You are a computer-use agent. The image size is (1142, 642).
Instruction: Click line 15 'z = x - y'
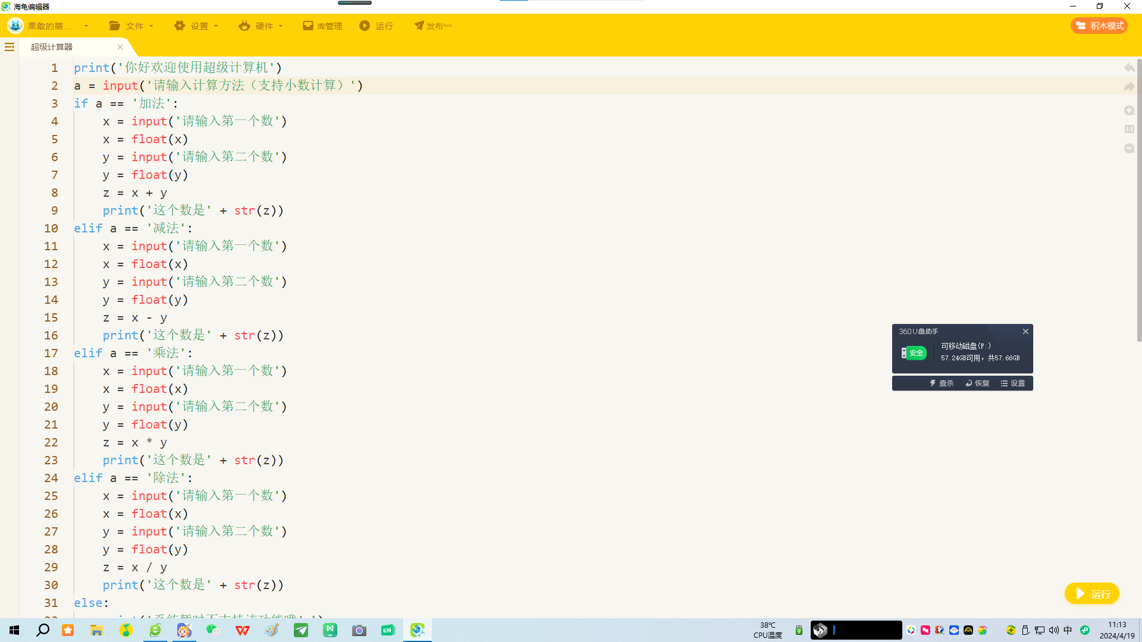(135, 317)
